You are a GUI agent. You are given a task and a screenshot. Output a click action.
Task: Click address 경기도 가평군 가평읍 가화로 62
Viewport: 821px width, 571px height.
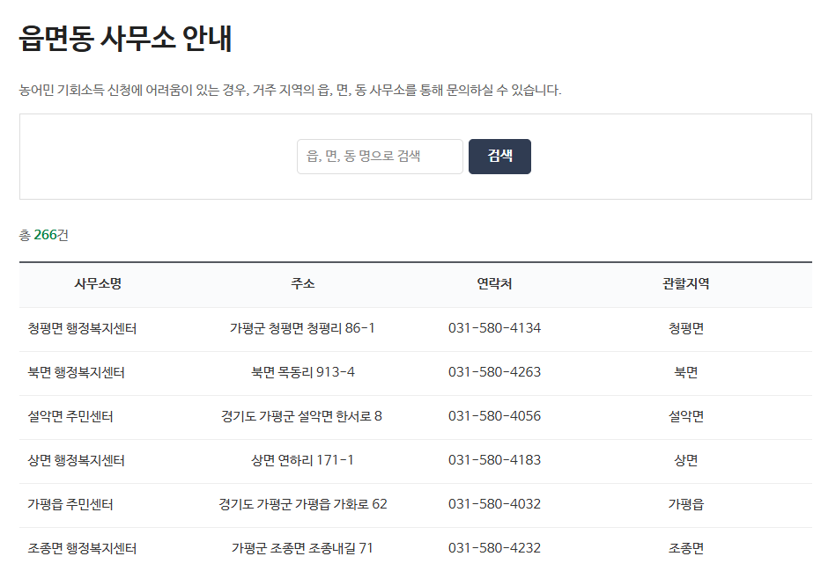(301, 503)
